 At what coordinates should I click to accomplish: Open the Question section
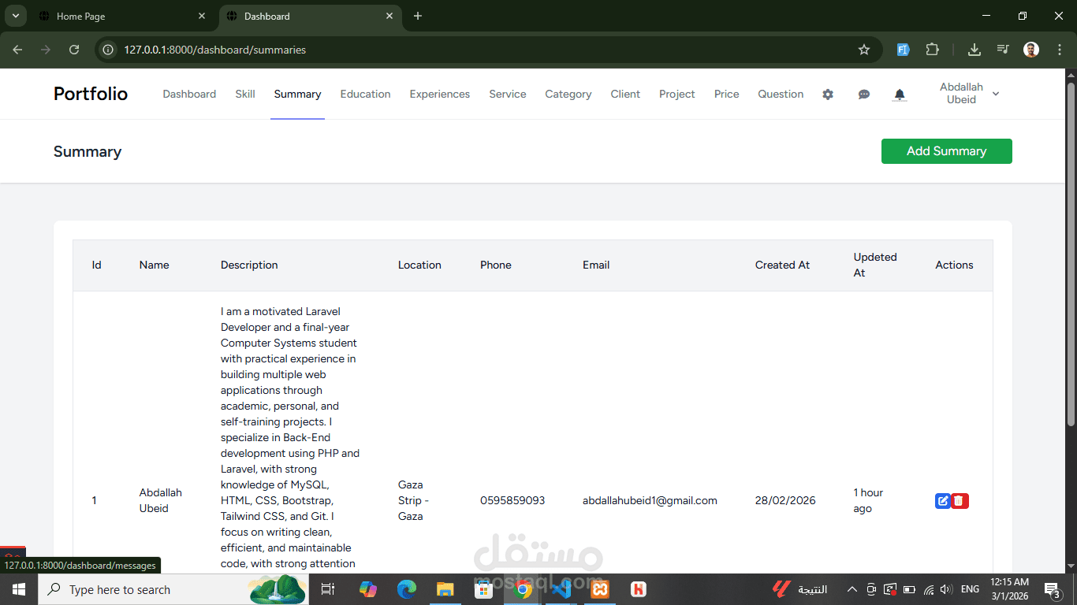point(781,94)
